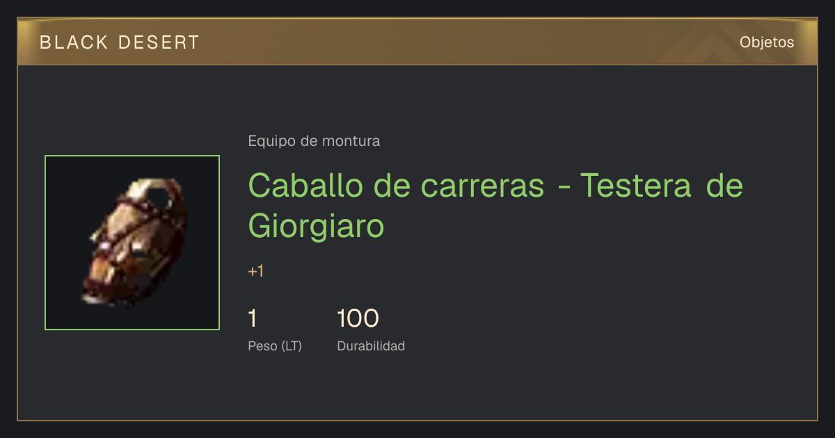Click the Giorgiaro horse headgear item icon
835x438 pixels.
tap(132, 243)
